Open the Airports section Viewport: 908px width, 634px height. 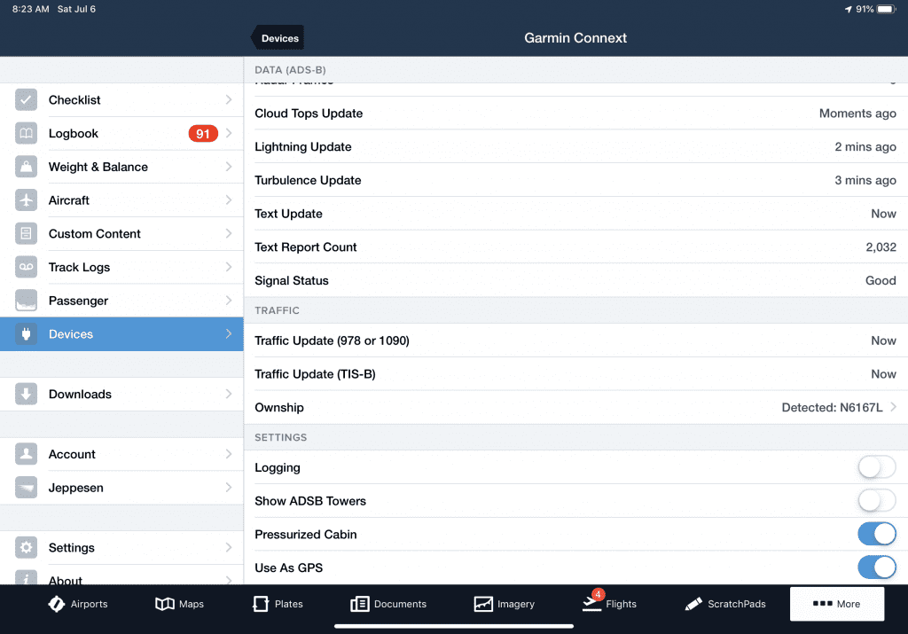click(x=78, y=604)
